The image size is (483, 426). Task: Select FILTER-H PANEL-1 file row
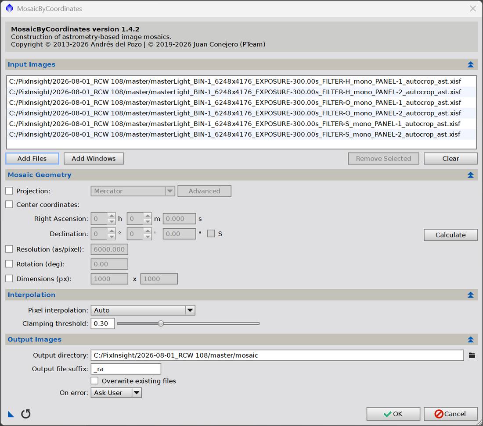pyautogui.click(x=241, y=82)
